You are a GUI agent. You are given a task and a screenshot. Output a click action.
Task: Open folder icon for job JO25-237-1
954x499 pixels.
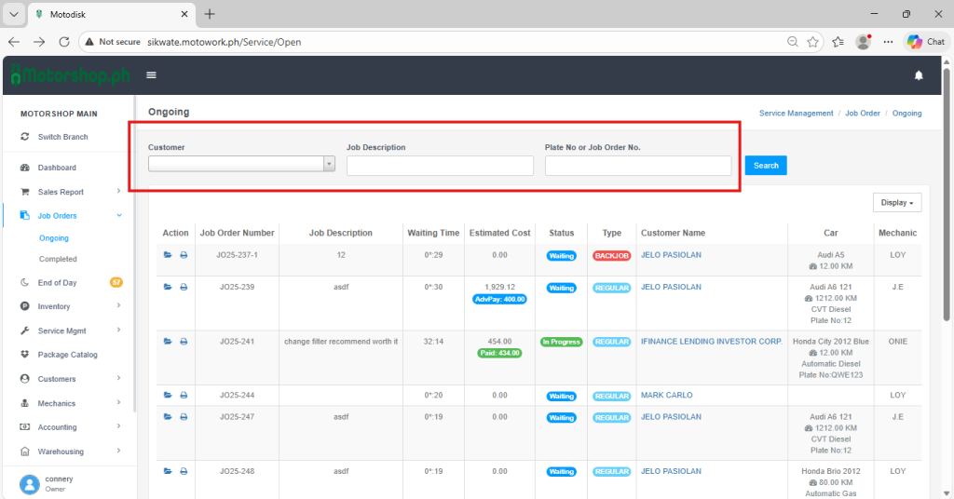pyautogui.click(x=168, y=255)
